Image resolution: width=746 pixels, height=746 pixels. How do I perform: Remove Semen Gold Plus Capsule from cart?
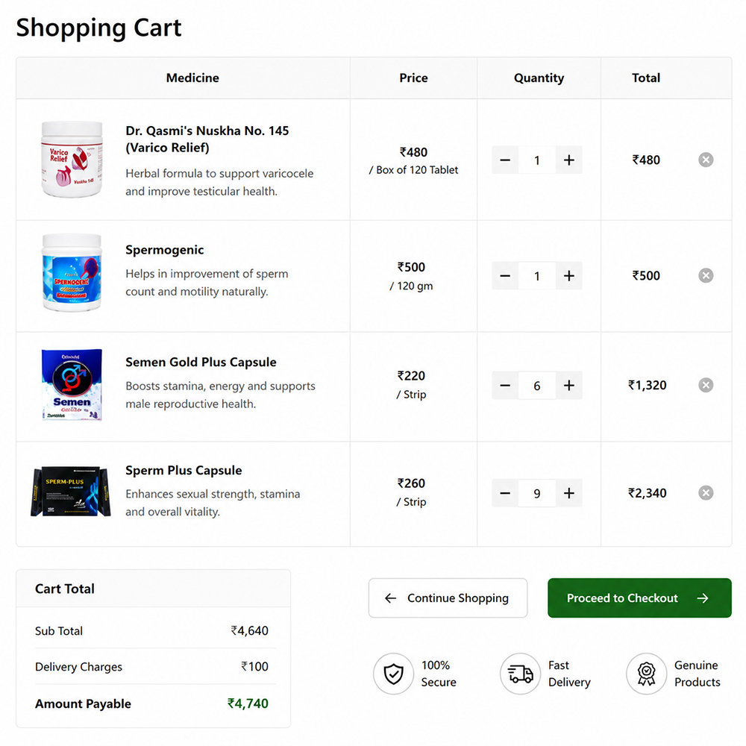tap(706, 385)
